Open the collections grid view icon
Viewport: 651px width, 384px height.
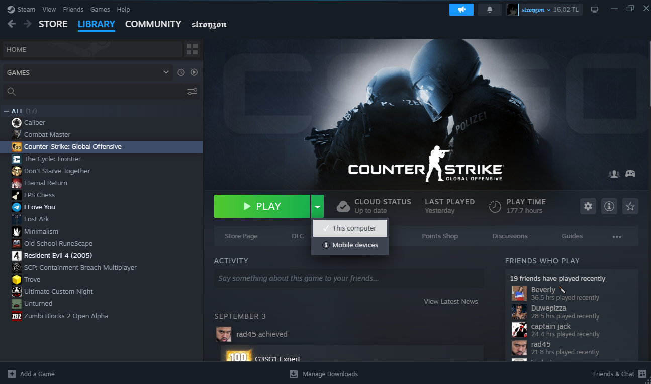pyautogui.click(x=192, y=49)
